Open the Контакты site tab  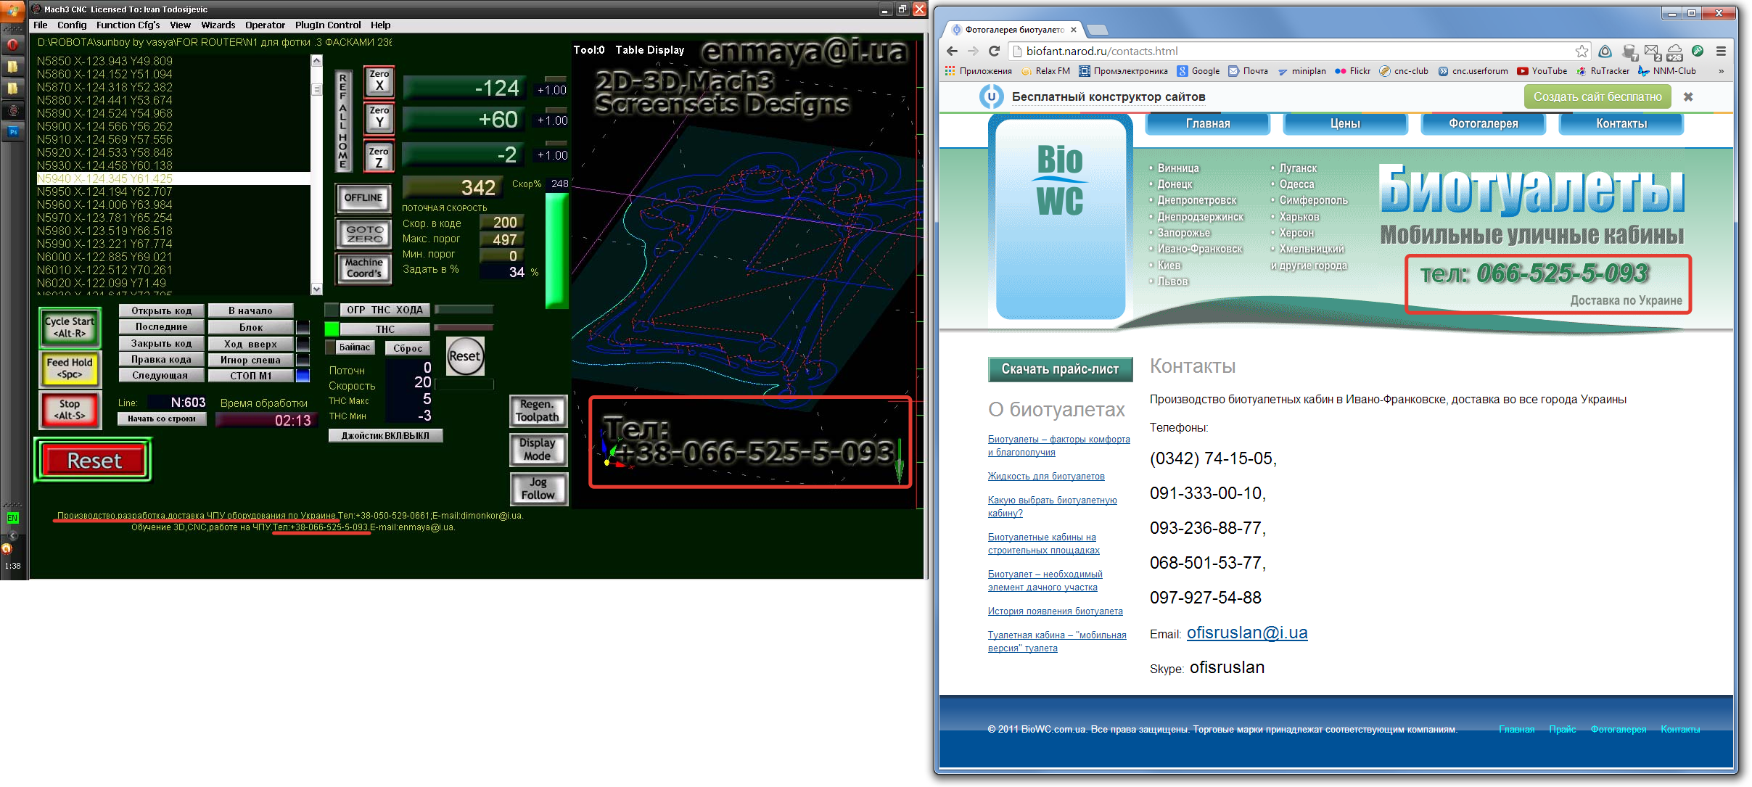(x=1621, y=123)
